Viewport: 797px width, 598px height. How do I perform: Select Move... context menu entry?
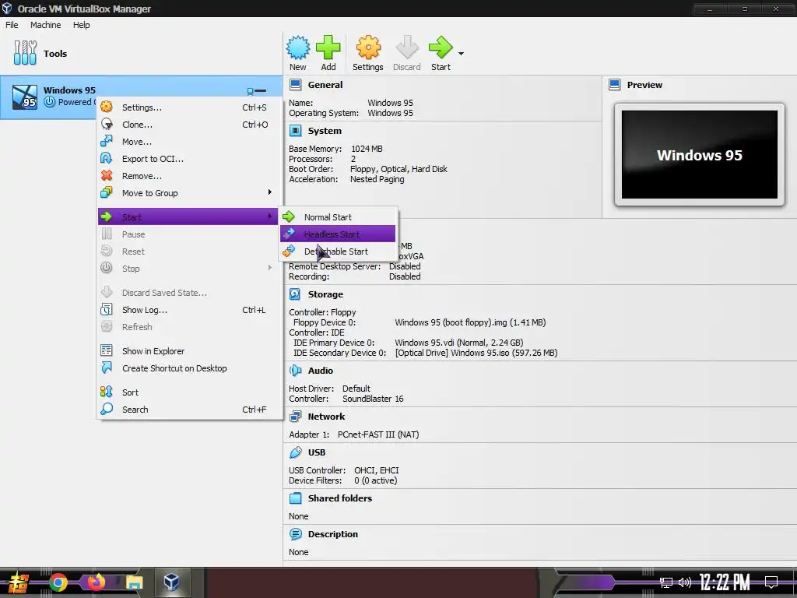190,142
